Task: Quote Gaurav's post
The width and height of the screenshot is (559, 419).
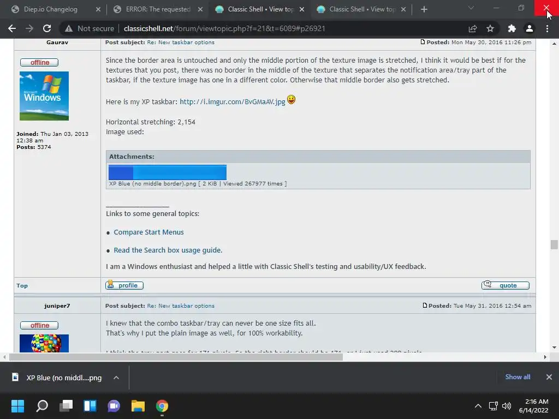Action: click(x=505, y=285)
